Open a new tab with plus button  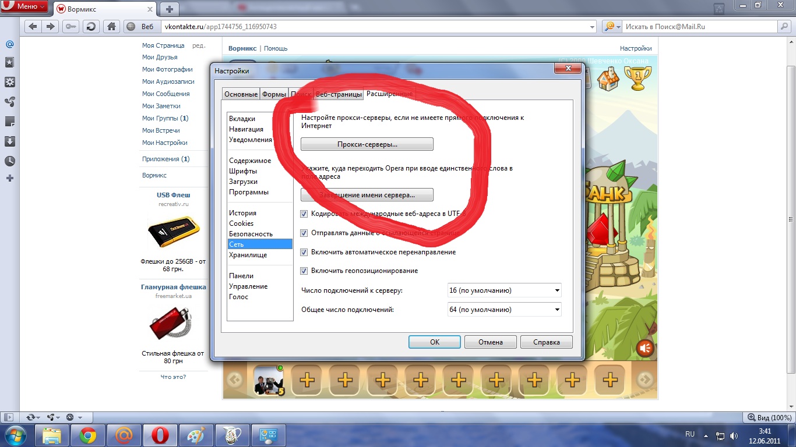[x=169, y=9]
